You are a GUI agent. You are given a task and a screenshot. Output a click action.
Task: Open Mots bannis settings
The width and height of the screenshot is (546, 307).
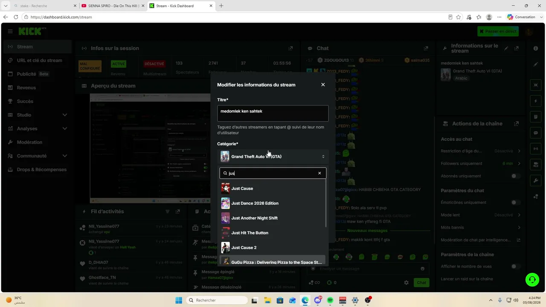pyautogui.click(x=481, y=227)
